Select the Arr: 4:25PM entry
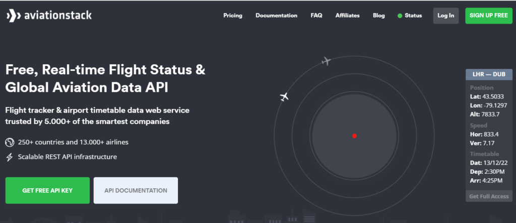Screen dimensions: 516x223 486,181
